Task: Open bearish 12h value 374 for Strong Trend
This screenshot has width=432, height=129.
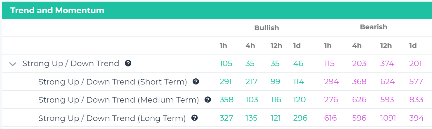Action: tap(387, 64)
